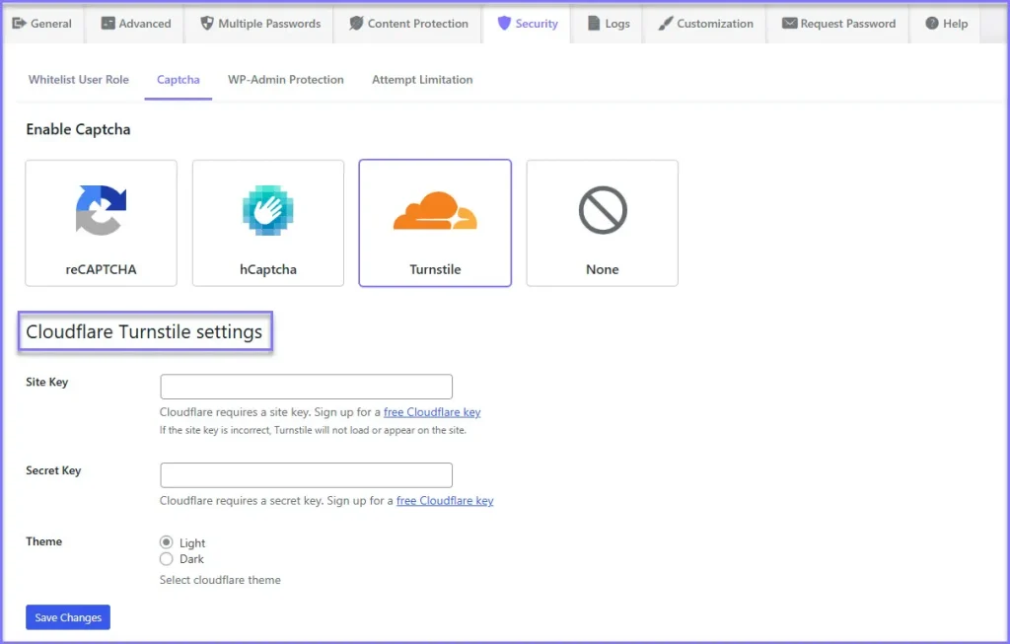Image resolution: width=1010 pixels, height=644 pixels.
Task: Open the General settings tab
Action: (x=42, y=24)
